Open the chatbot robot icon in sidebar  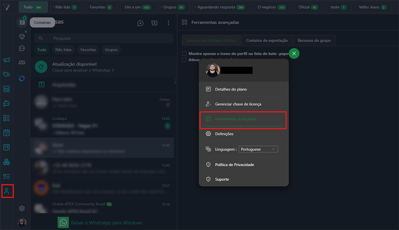point(7,103)
